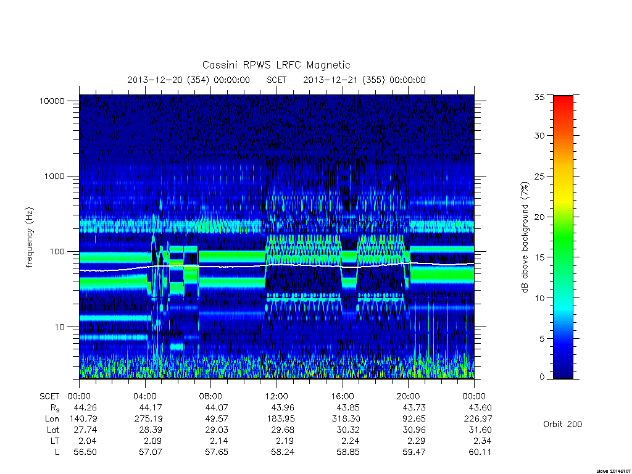Image resolution: width=632 pixels, height=474 pixels.
Task: Select time tick 20:00
Action: tap(408, 396)
